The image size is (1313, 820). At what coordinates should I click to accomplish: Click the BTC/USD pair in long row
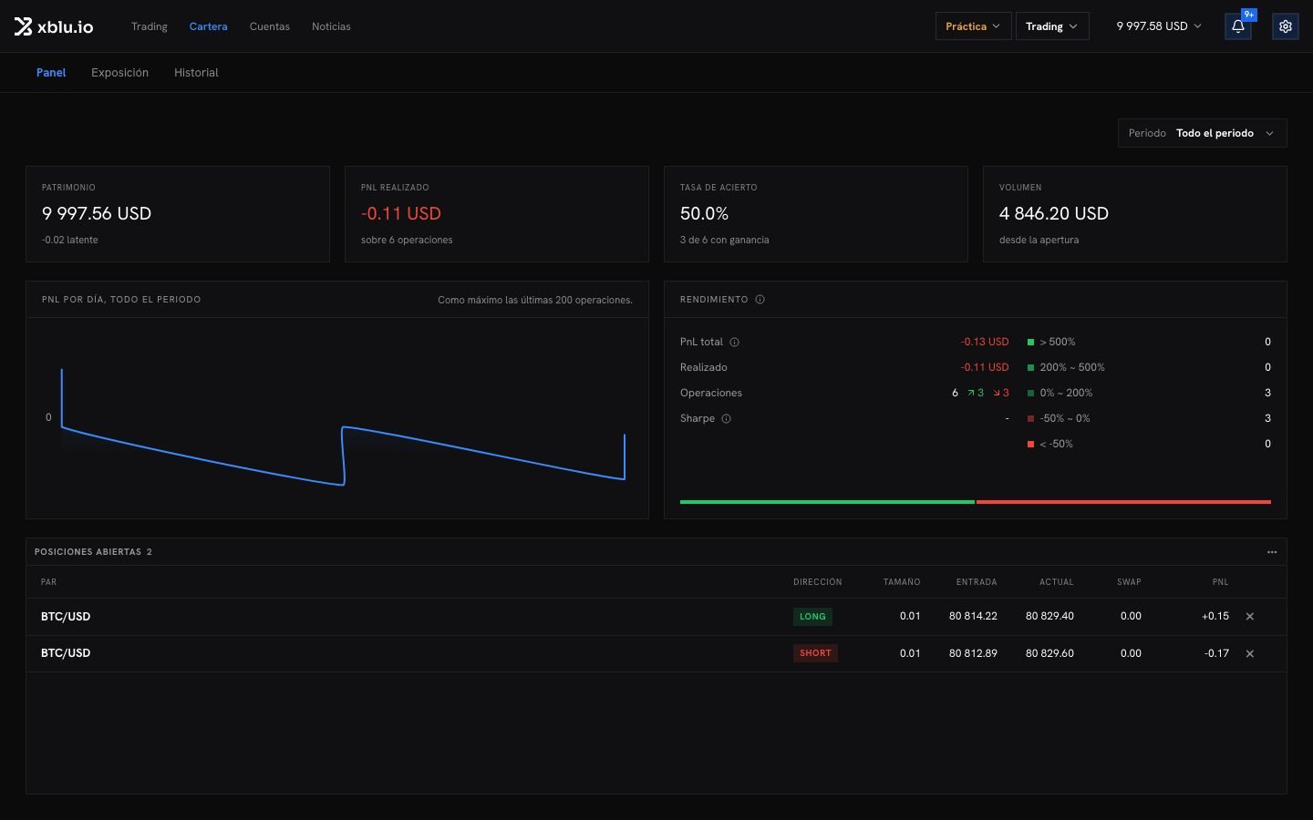(x=66, y=617)
